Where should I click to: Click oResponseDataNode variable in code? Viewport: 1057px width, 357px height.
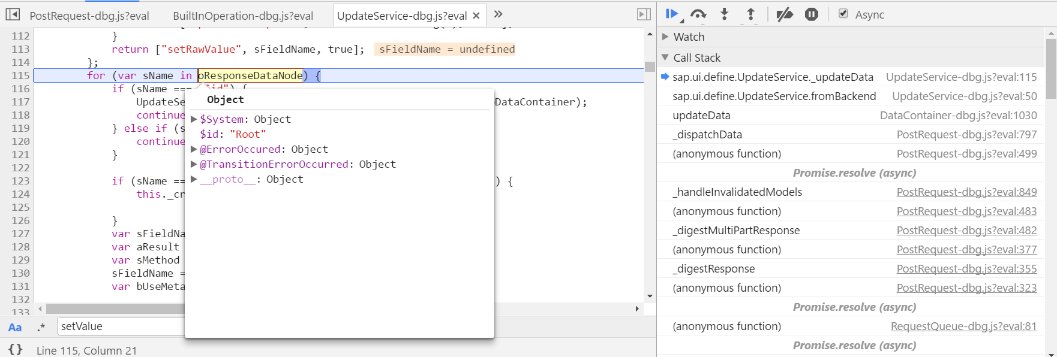[x=251, y=75]
